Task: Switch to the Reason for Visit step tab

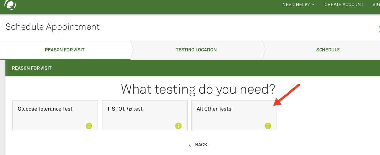Action: point(65,50)
